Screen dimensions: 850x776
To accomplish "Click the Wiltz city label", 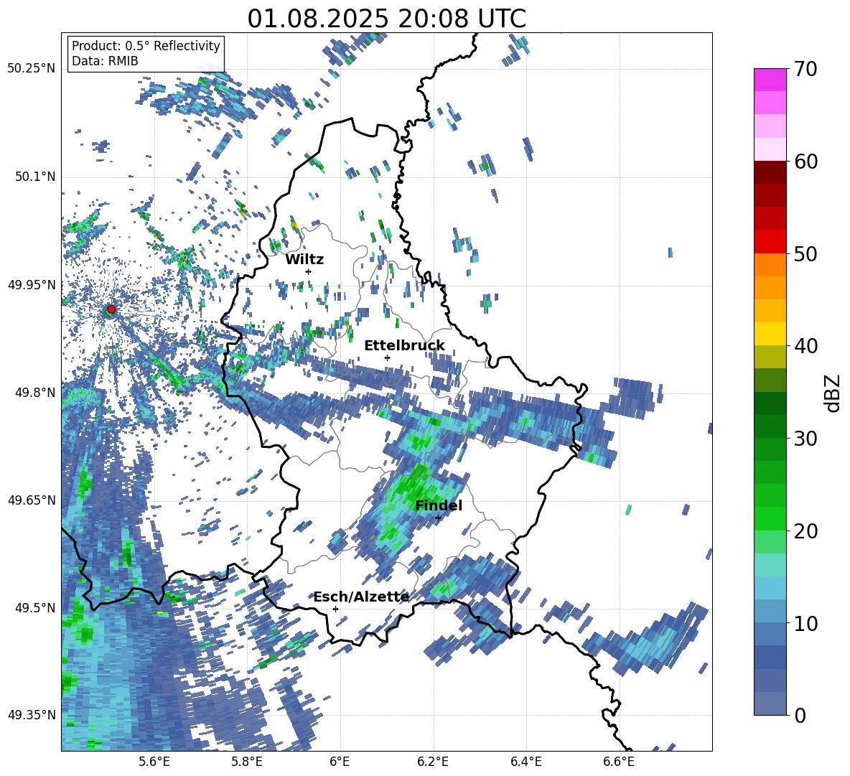I will tap(304, 260).
